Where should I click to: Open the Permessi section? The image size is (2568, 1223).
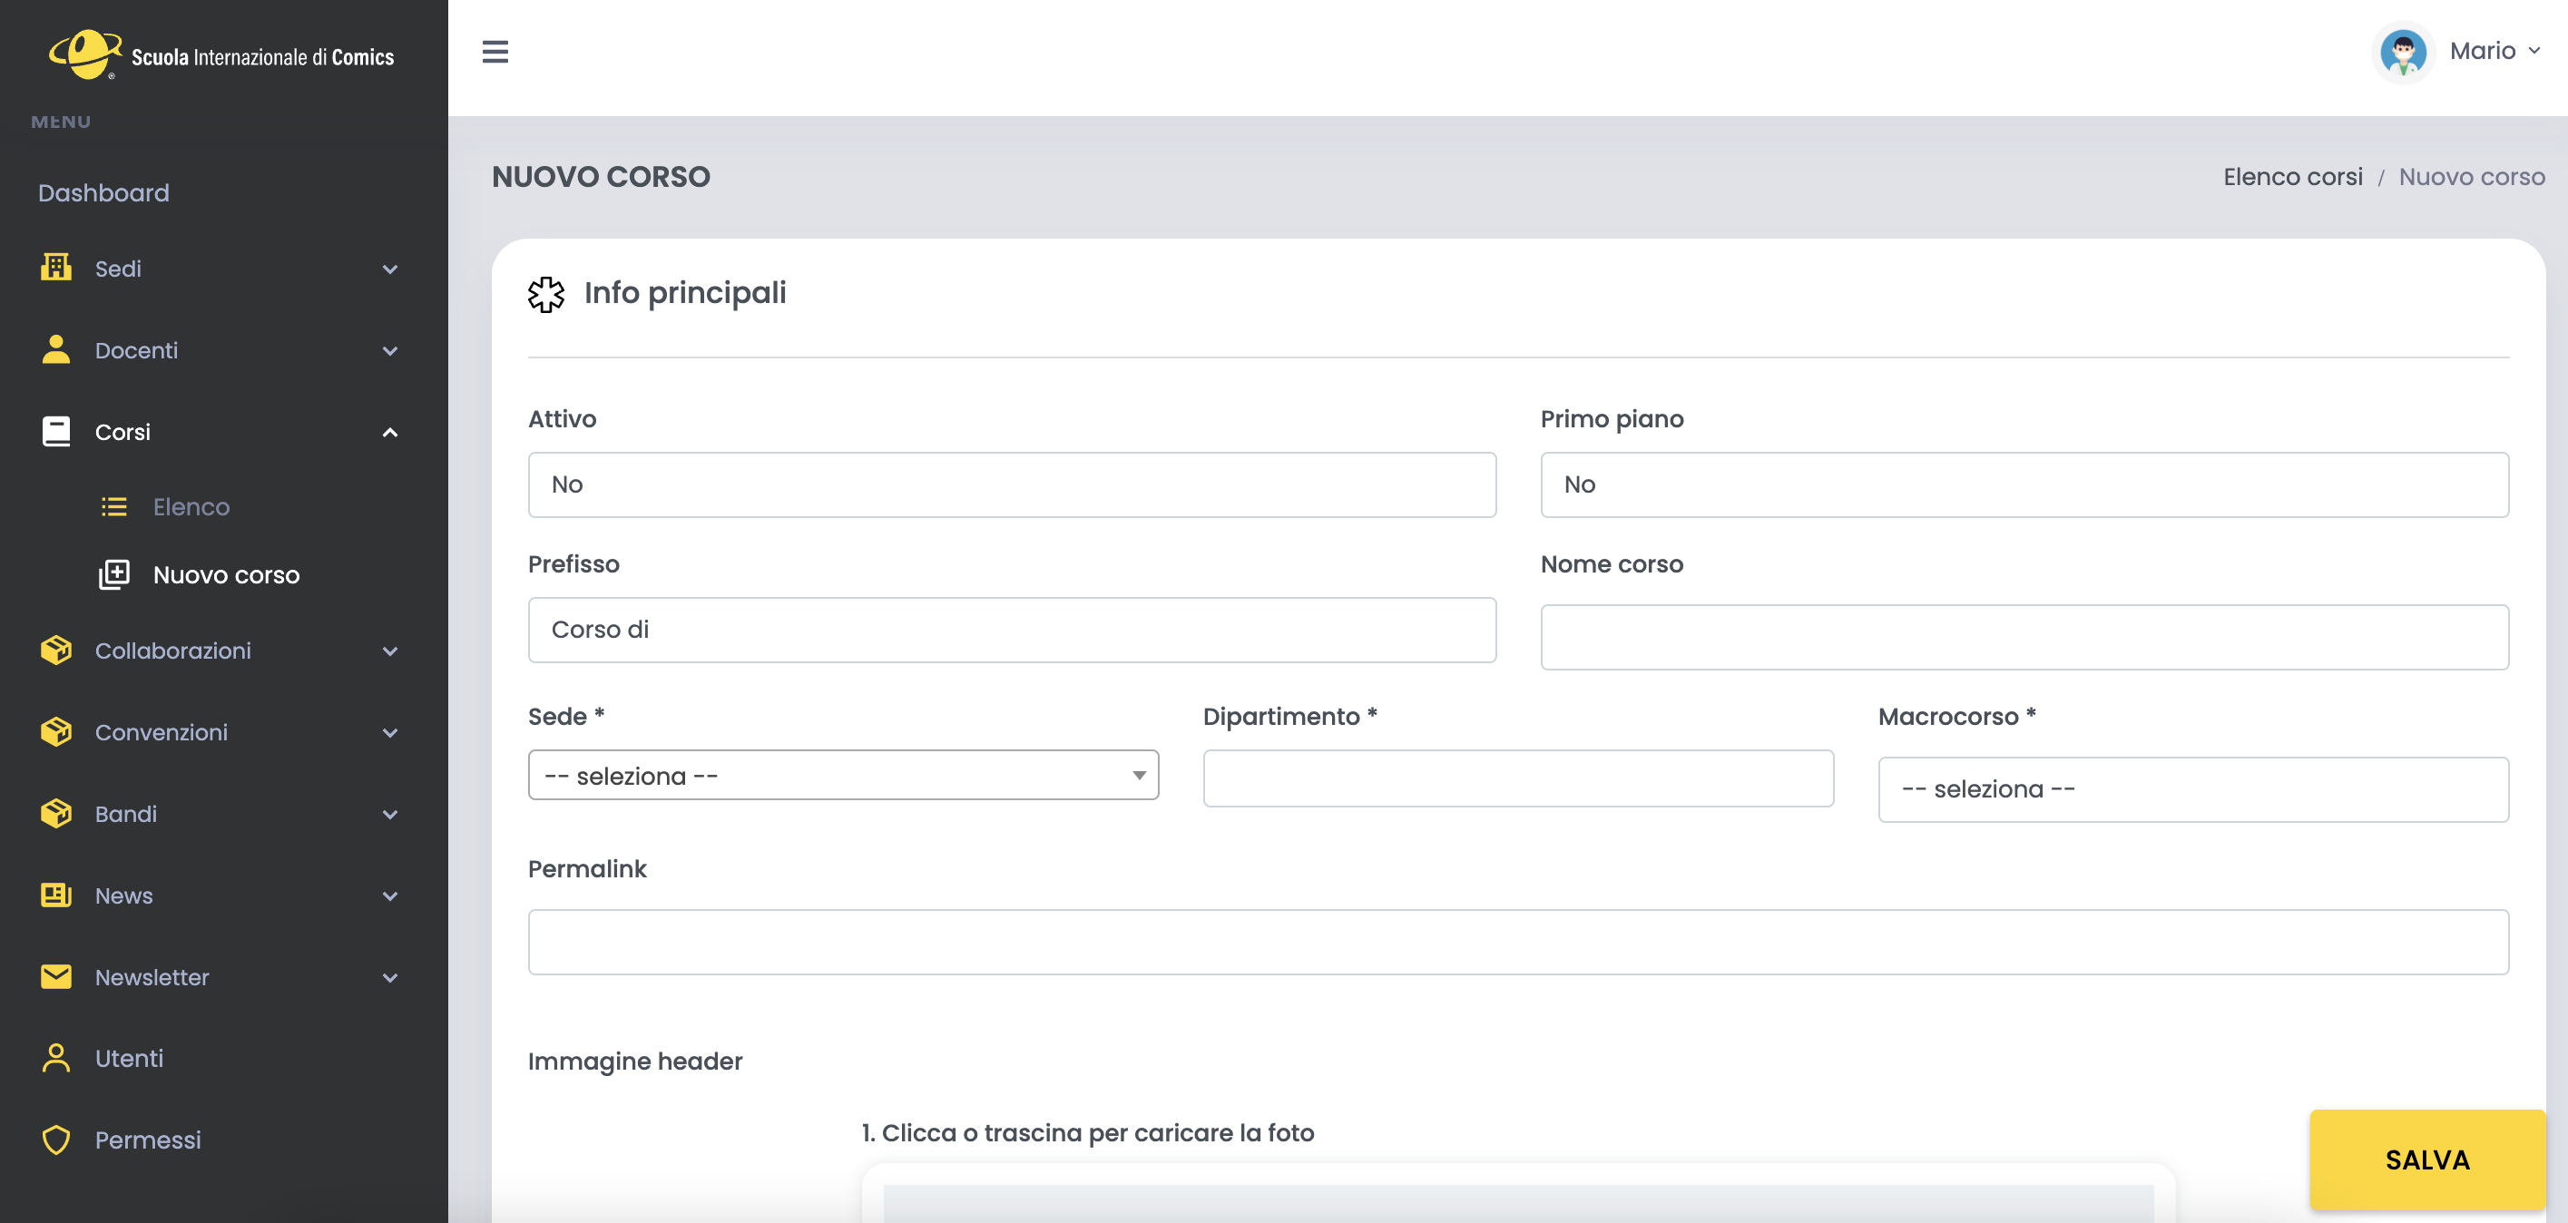tap(148, 1140)
